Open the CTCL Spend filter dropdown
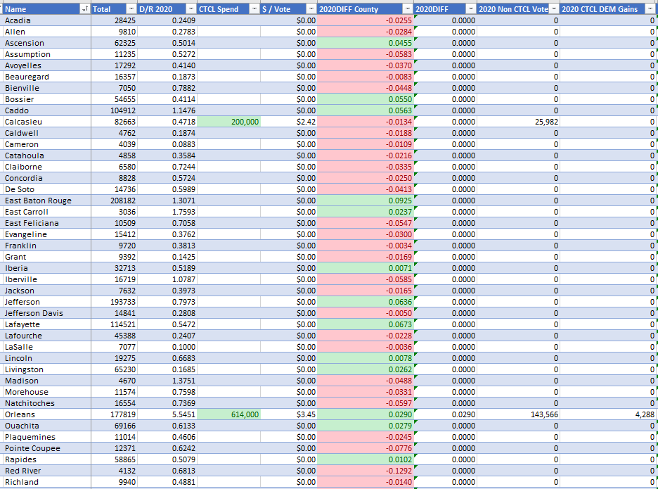 coord(254,9)
